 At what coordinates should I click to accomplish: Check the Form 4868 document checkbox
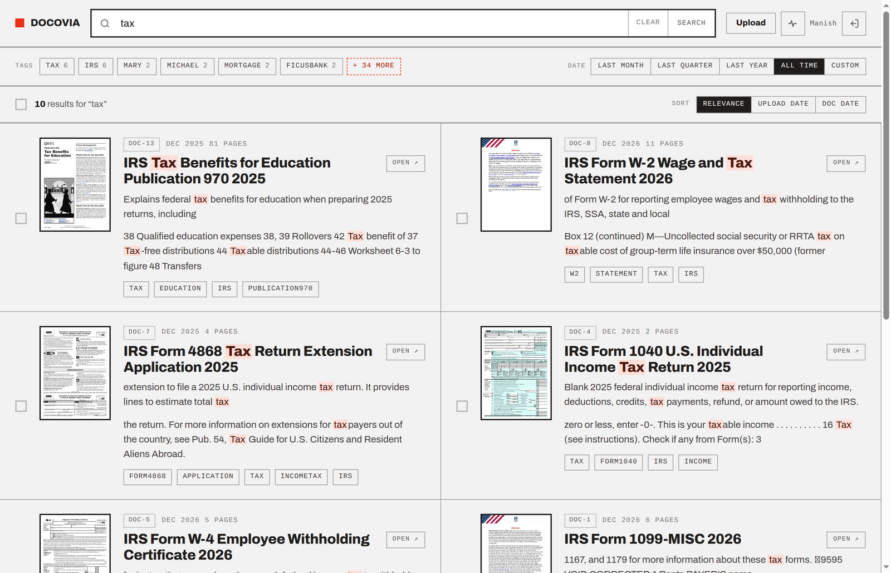click(21, 407)
